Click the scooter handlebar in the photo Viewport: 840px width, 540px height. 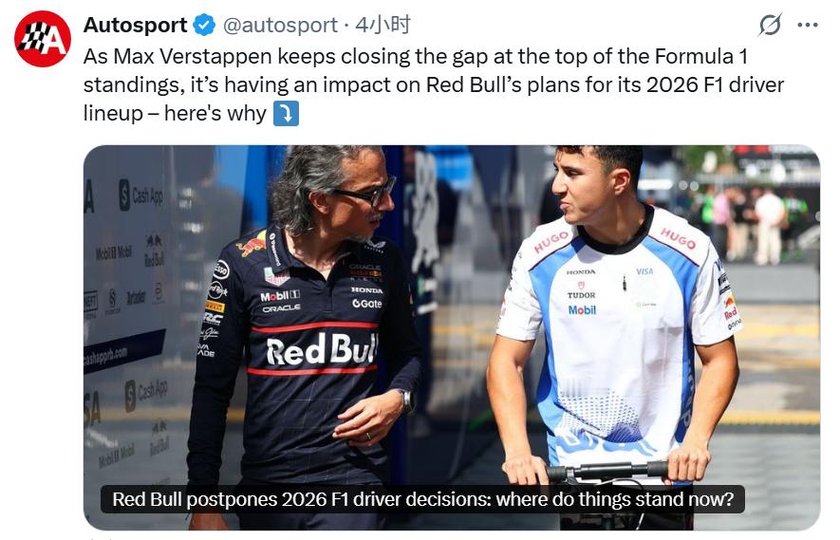(x=607, y=470)
